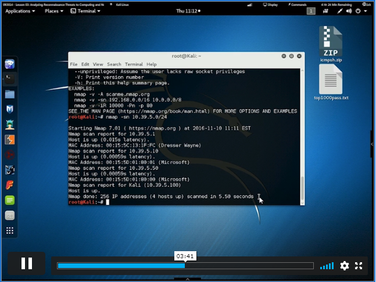Open the Iceweasel browser dock icon
This screenshot has width=376, height=282.
(10, 64)
